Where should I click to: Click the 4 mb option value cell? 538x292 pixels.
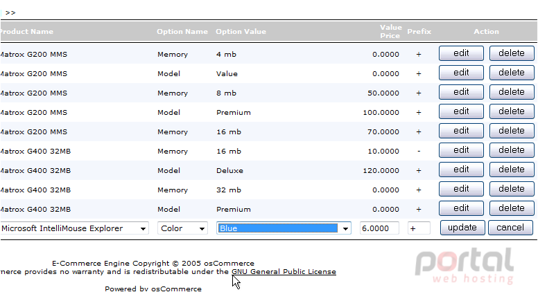coord(226,55)
